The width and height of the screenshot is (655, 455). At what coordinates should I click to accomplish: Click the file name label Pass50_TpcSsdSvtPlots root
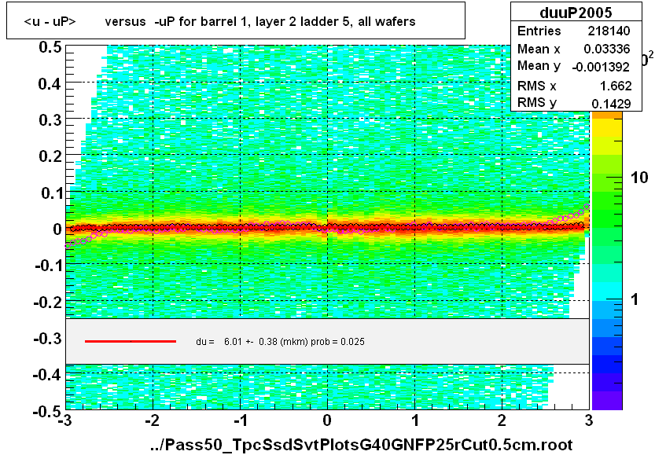(362, 445)
